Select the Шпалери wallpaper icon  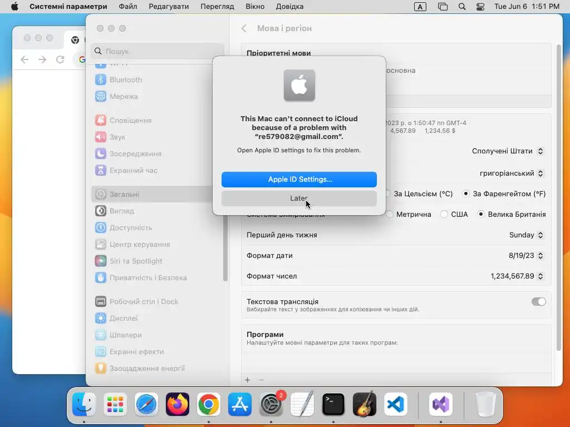click(100, 335)
